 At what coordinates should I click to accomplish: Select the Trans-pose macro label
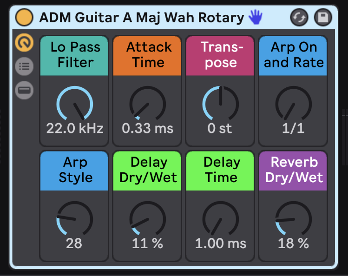pyautogui.click(x=220, y=56)
